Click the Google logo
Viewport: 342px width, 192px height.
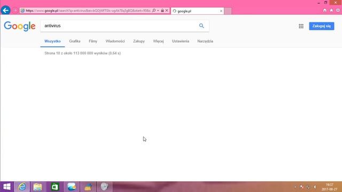(20, 26)
